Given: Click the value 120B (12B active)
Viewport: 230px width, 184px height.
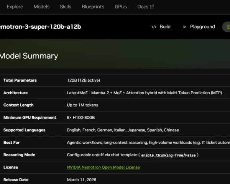Looking at the screenshot, I should [83, 80].
